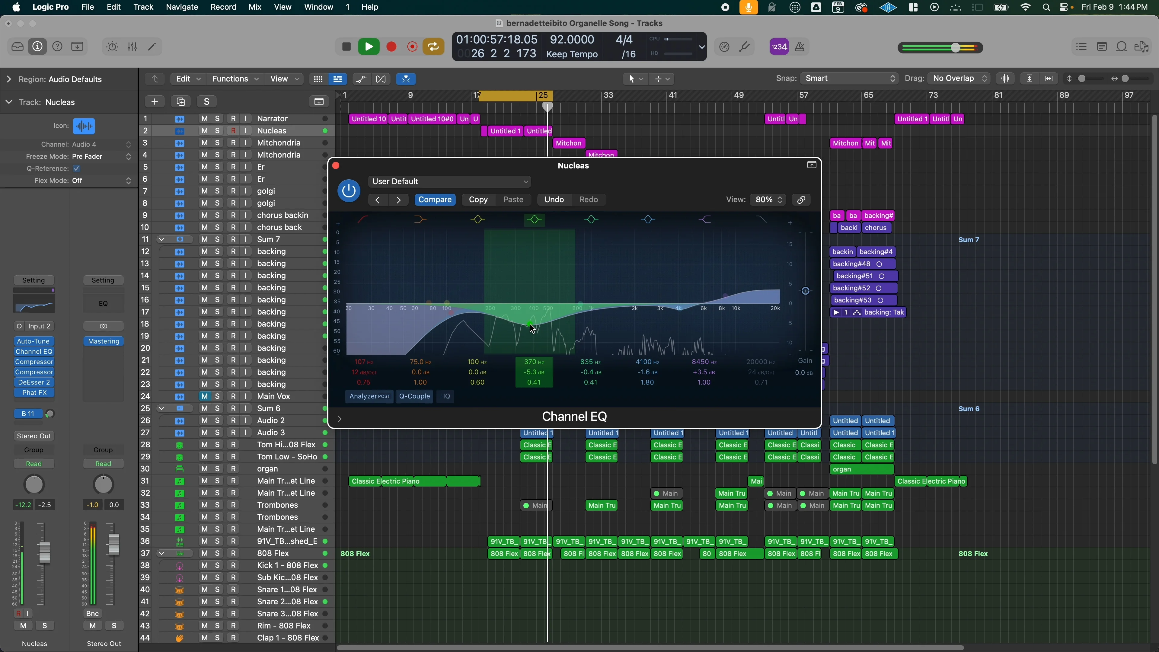Open the Mix menu
Screen dimensions: 1159x652
click(x=255, y=7)
